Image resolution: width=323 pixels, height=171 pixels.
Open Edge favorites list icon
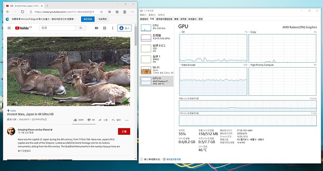109,12
